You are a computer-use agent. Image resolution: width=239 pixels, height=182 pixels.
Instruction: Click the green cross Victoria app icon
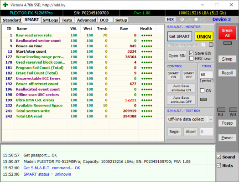tap(5, 5)
